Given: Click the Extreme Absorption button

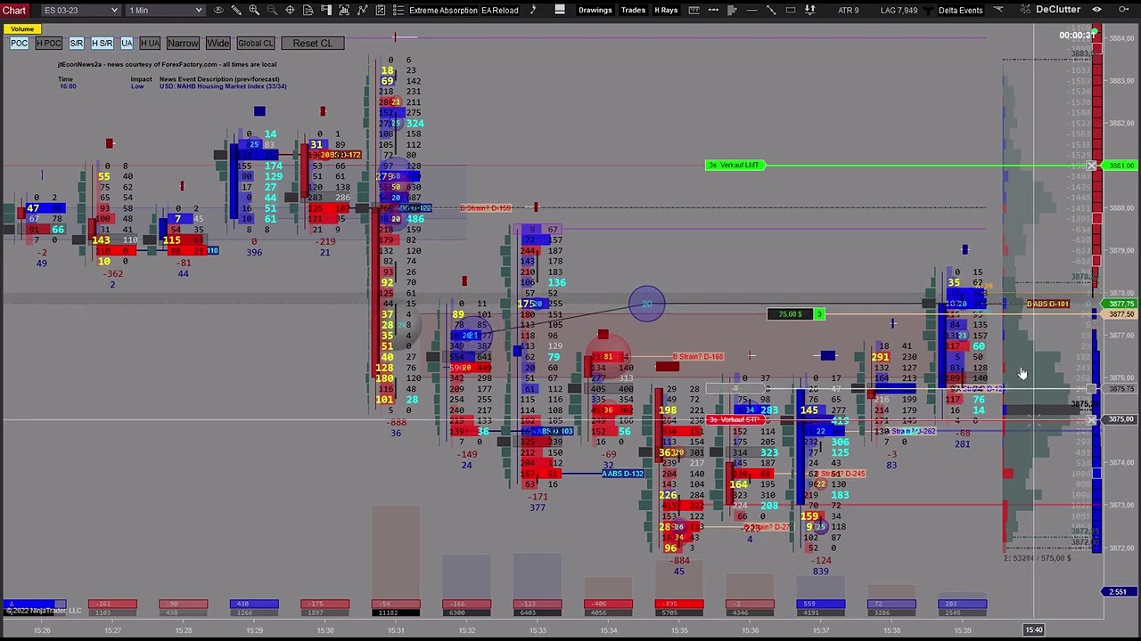Looking at the screenshot, I should tap(443, 10).
